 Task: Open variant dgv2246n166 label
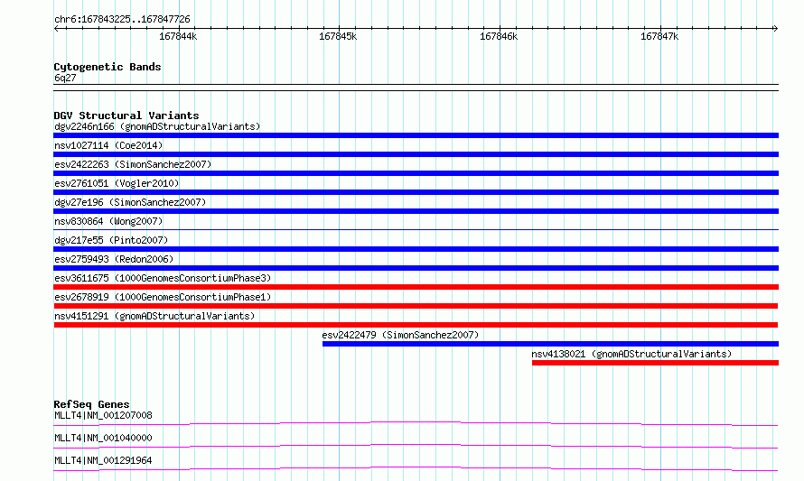tap(157, 126)
